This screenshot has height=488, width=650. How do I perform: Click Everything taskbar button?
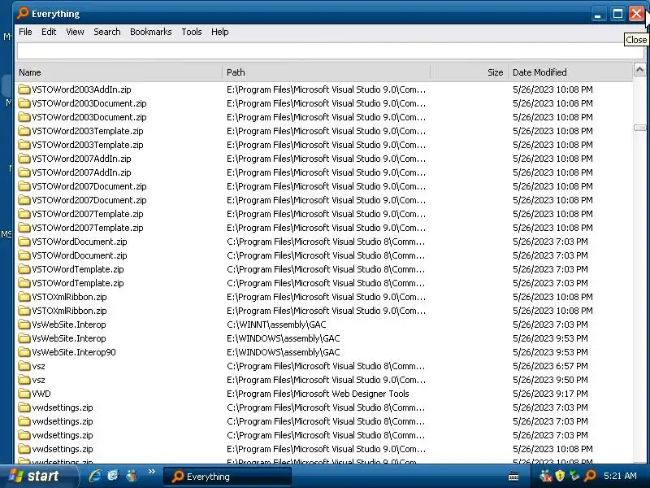pos(227,477)
